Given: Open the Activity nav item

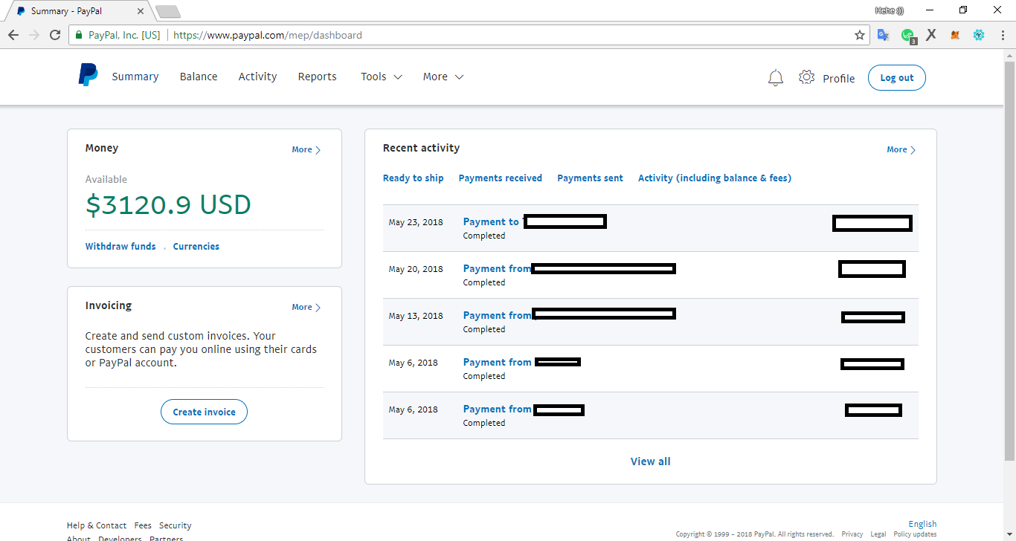Looking at the screenshot, I should pyautogui.click(x=257, y=77).
